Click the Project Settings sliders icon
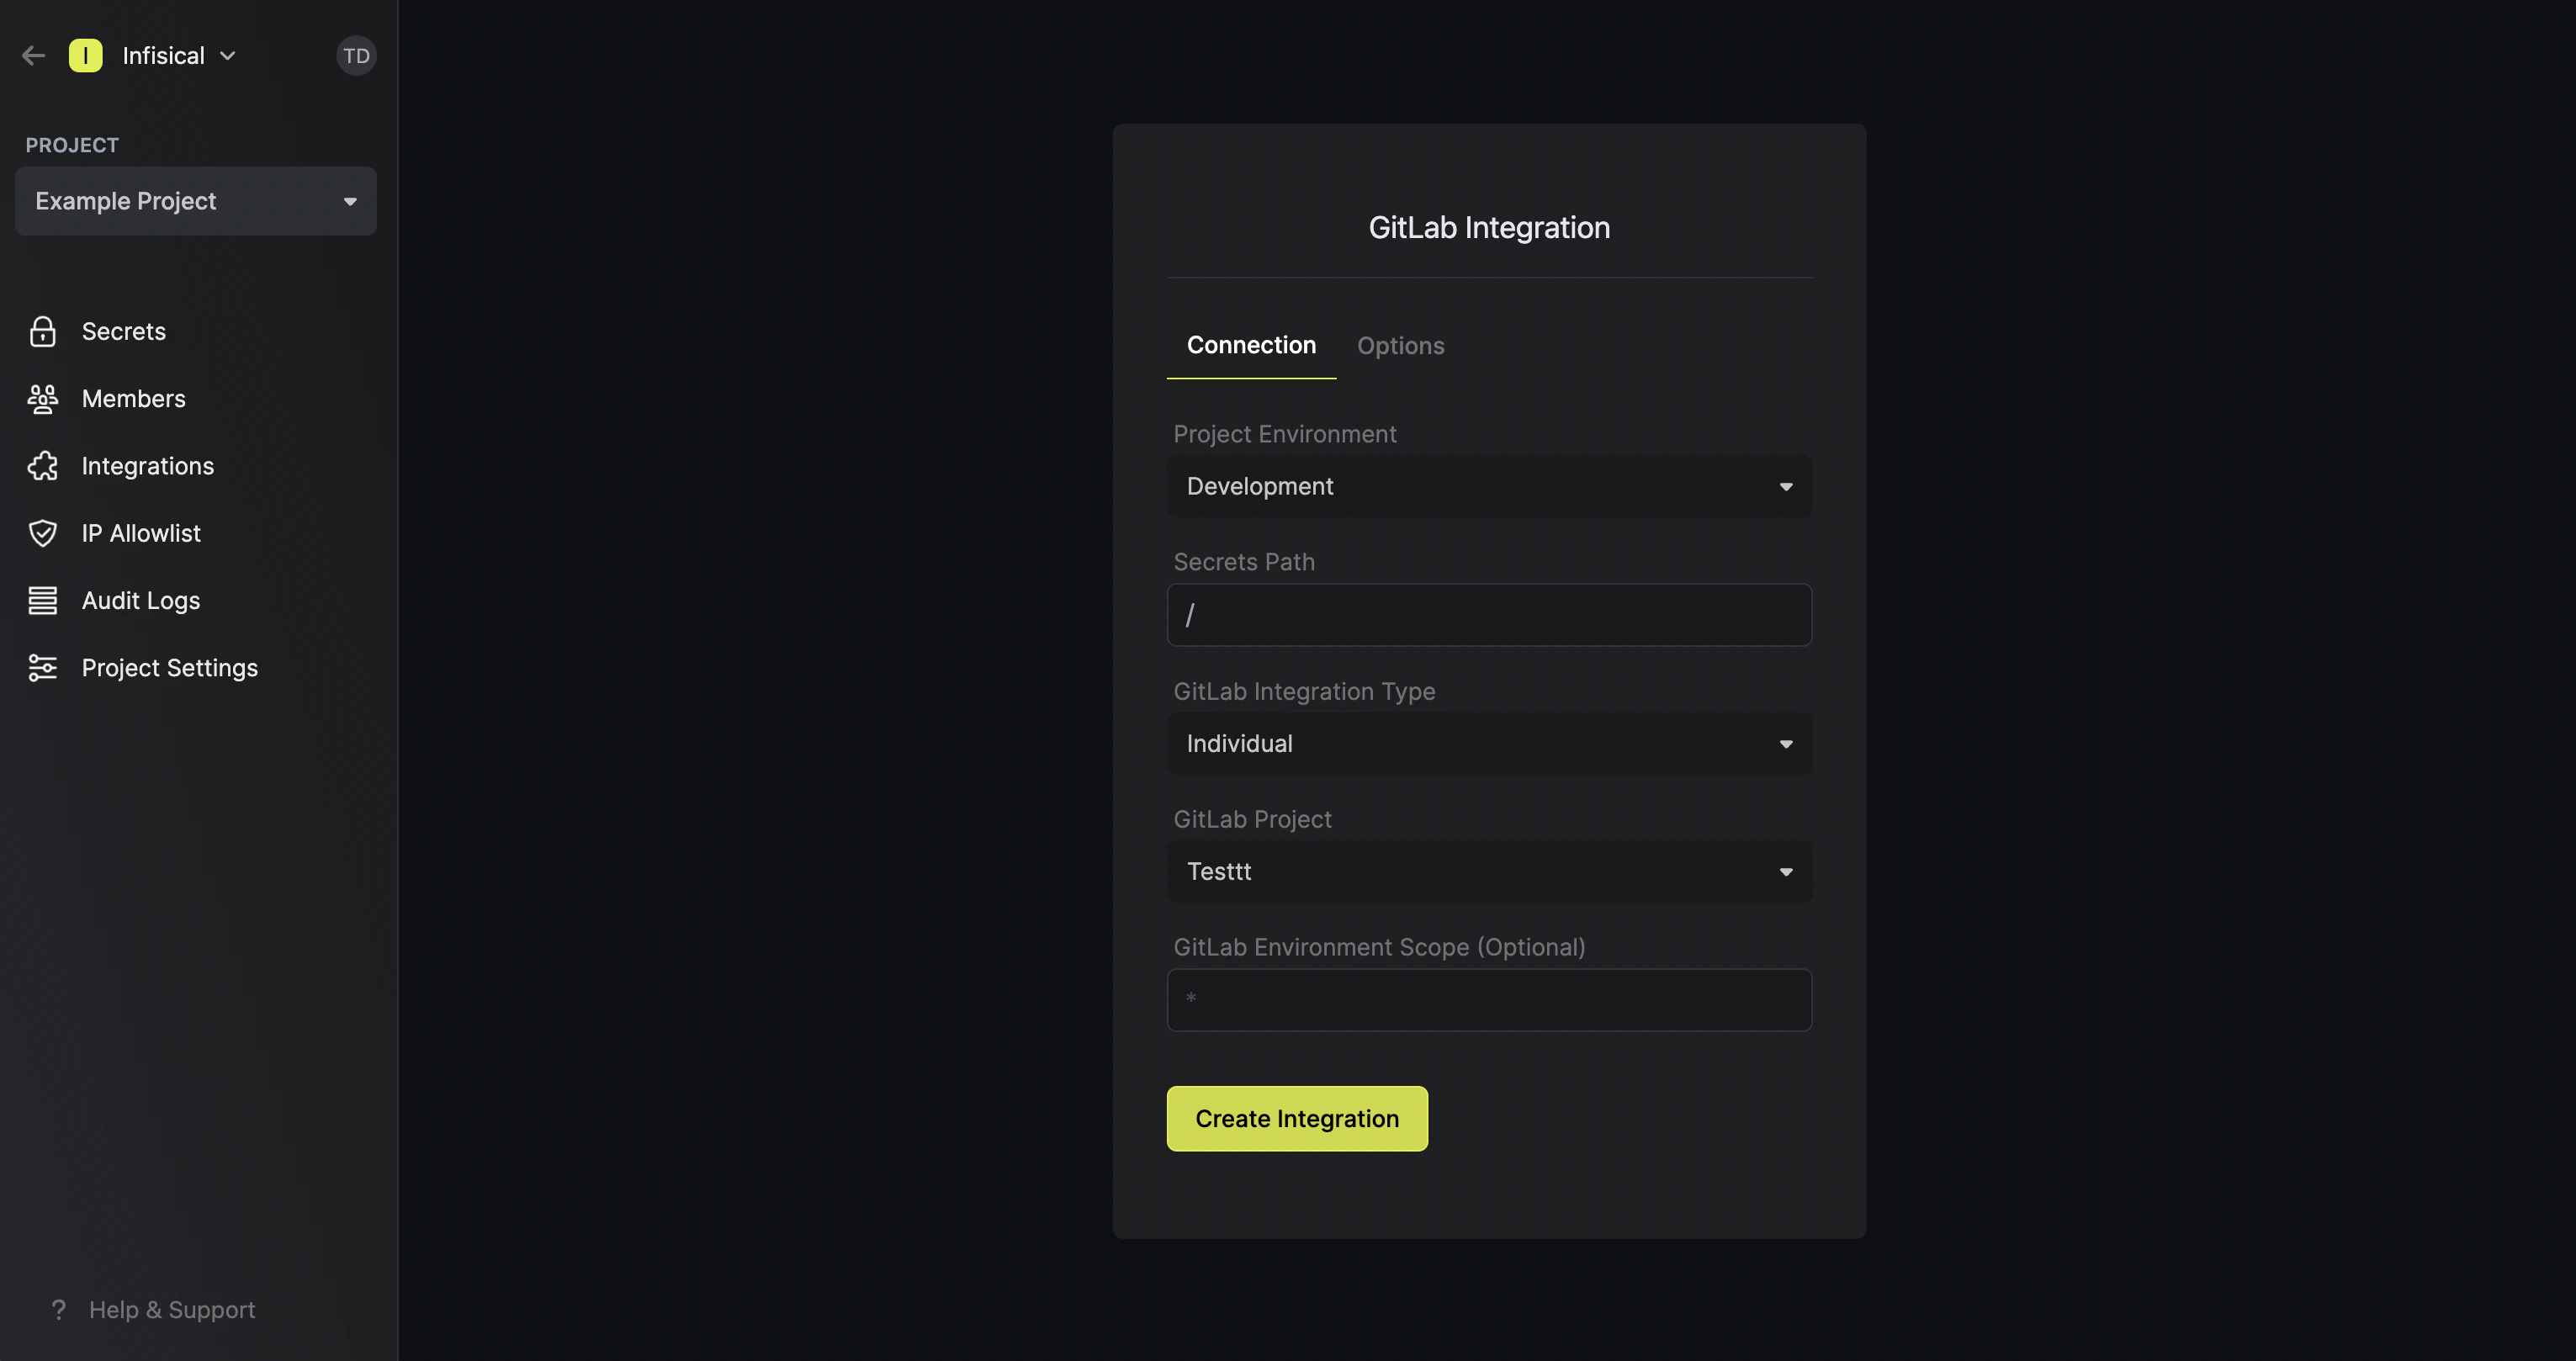 point(42,668)
